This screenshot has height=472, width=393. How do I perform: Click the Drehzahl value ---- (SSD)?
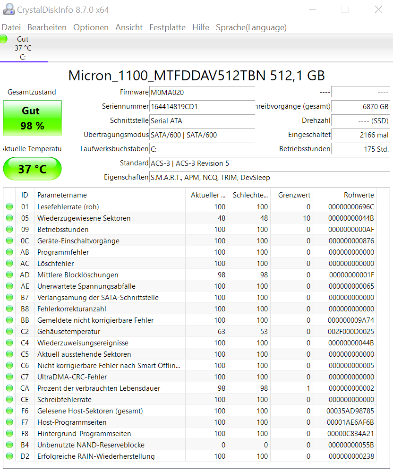pos(360,120)
